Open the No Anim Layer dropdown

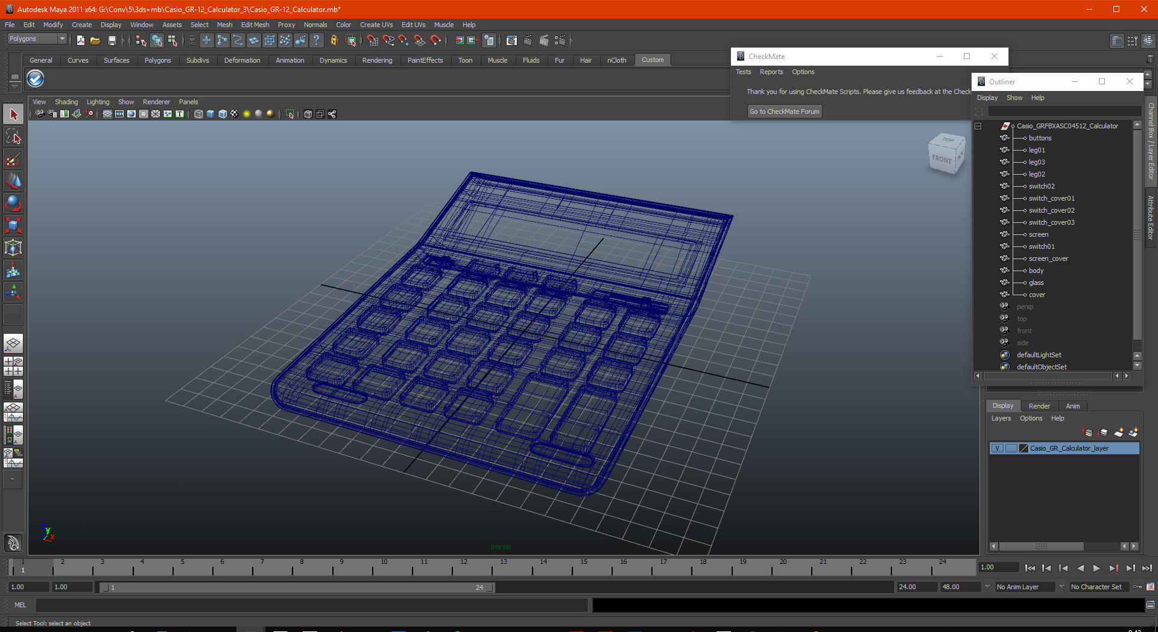[x=1025, y=587]
